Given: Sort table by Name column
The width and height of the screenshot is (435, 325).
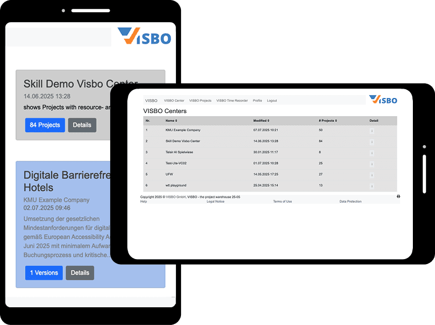Looking at the screenshot, I should (x=170, y=121).
